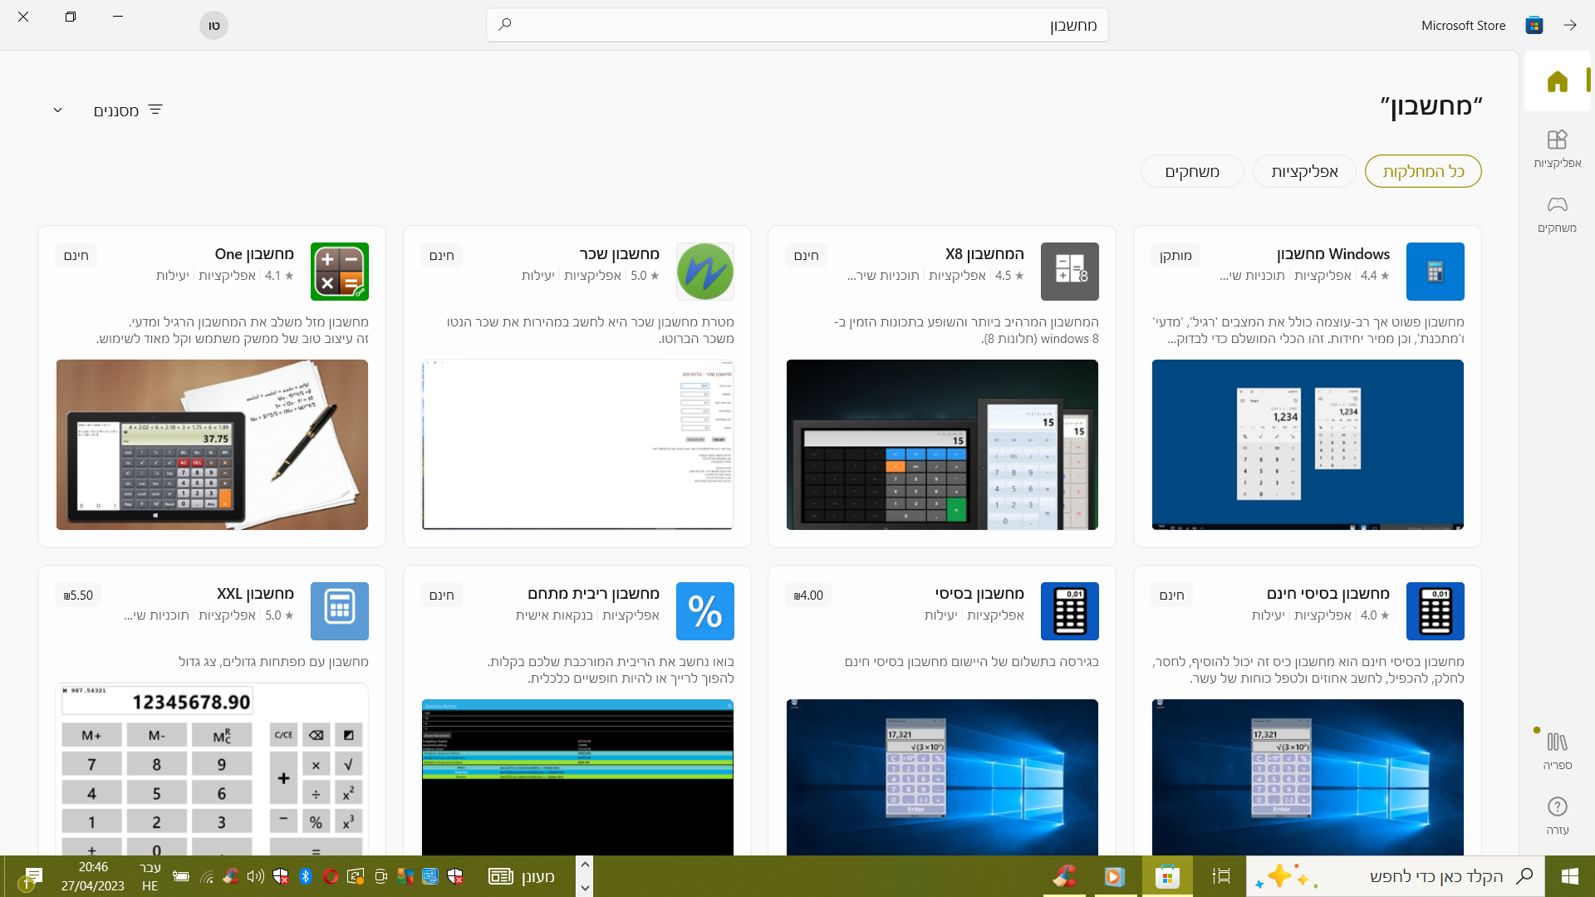Click the search magnifier icon in the search box
1595x897 pixels.
pyautogui.click(x=505, y=25)
